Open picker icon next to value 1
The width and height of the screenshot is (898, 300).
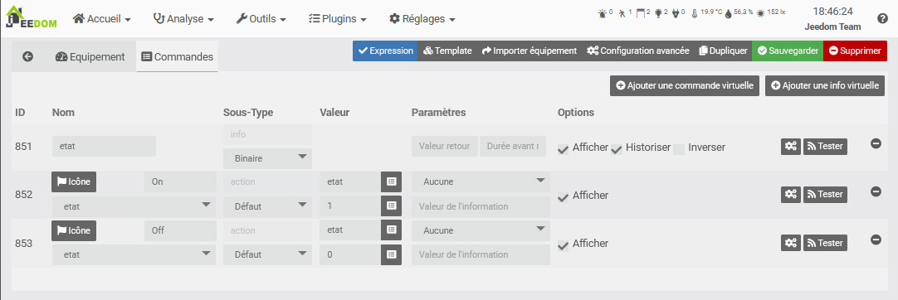point(391,206)
